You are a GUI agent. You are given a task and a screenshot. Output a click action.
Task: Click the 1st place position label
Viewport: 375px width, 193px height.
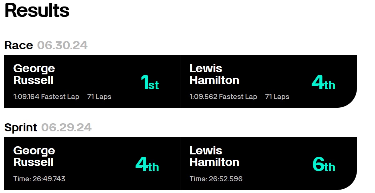150,82
